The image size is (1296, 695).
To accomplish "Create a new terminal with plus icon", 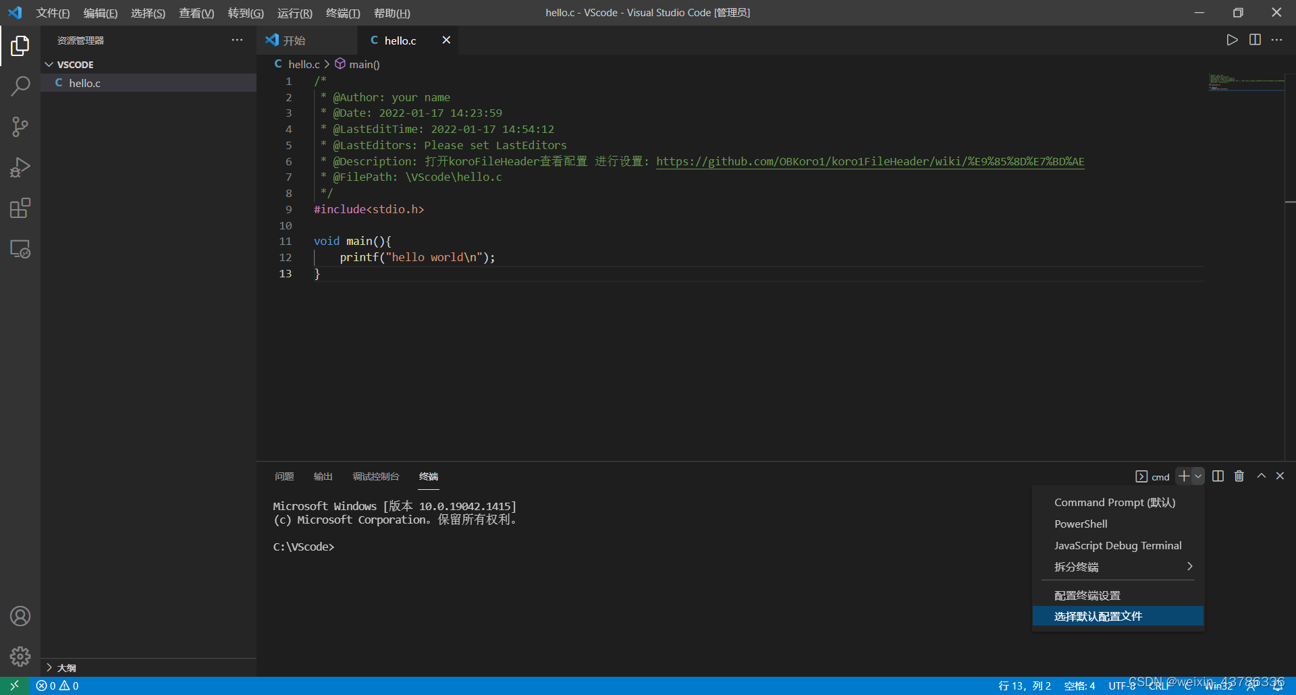I will 1183,476.
